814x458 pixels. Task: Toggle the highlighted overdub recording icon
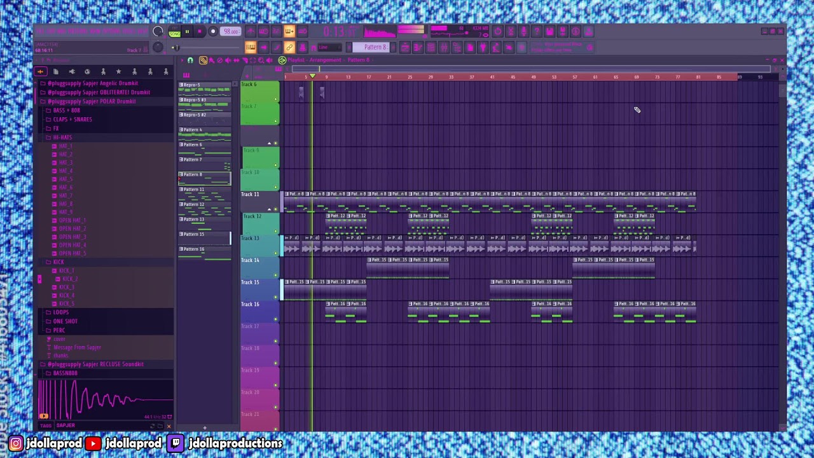coord(289,31)
